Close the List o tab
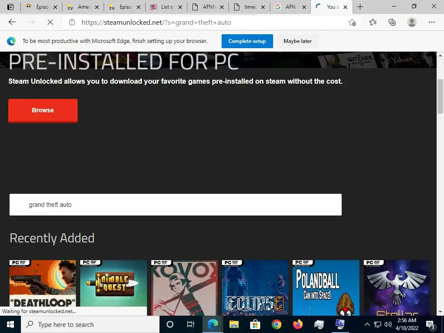Image resolution: width=444 pixels, height=333 pixels. [x=180, y=7]
